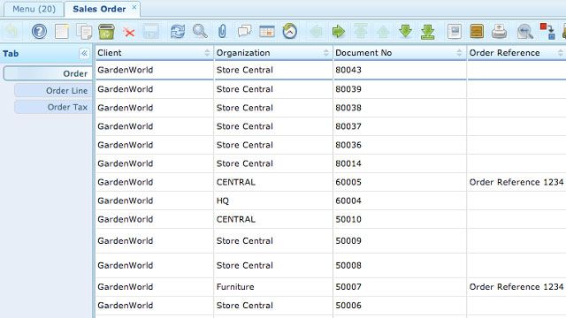
Task: Open the Archive cabinet icon
Action: click(477, 32)
